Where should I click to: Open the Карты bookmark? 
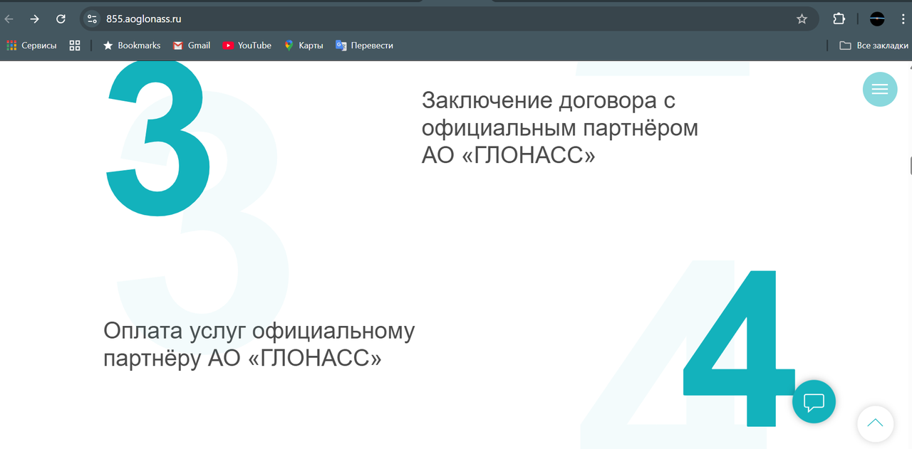[304, 46]
